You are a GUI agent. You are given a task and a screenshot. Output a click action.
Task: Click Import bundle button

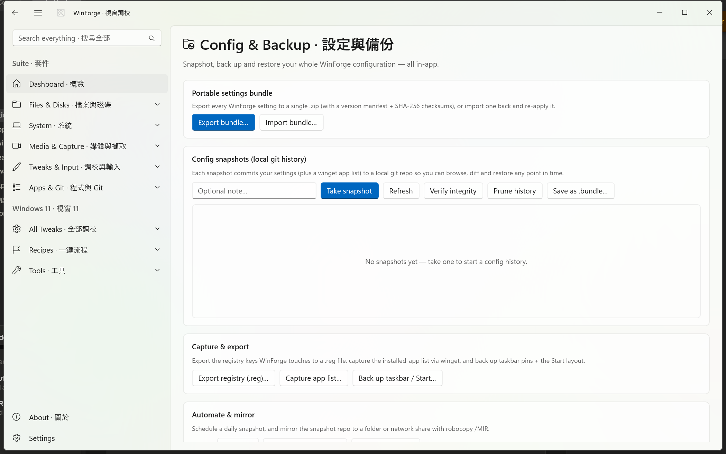click(x=291, y=122)
